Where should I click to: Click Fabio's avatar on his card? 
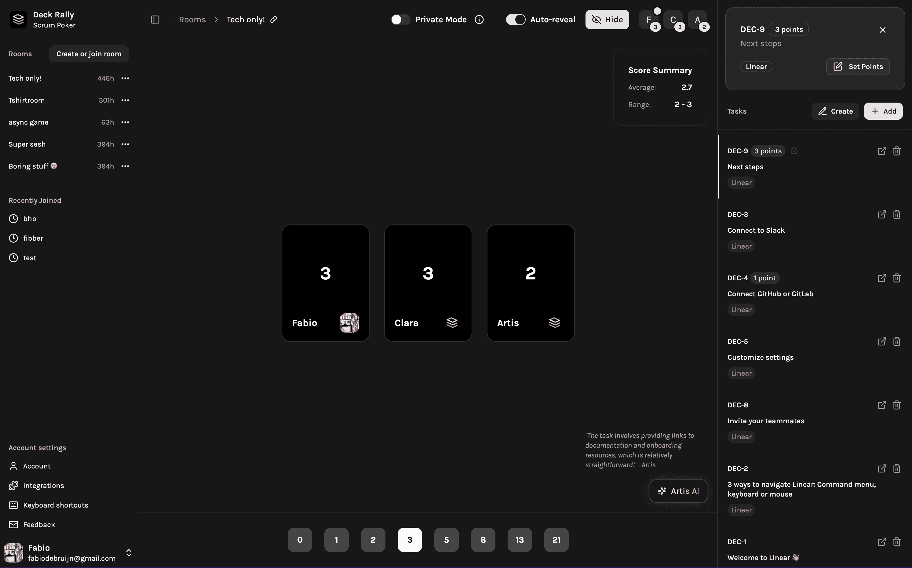pyautogui.click(x=349, y=323)
